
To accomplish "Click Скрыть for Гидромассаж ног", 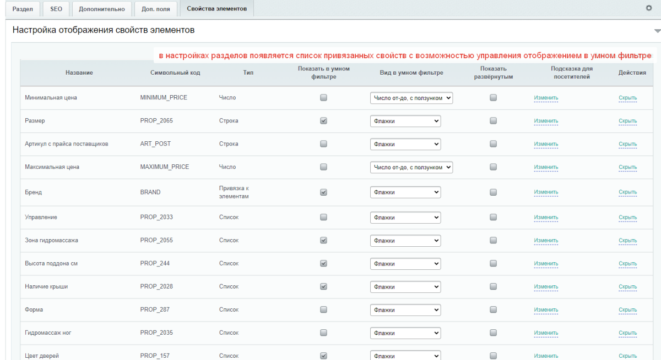I will click(627, 333).
